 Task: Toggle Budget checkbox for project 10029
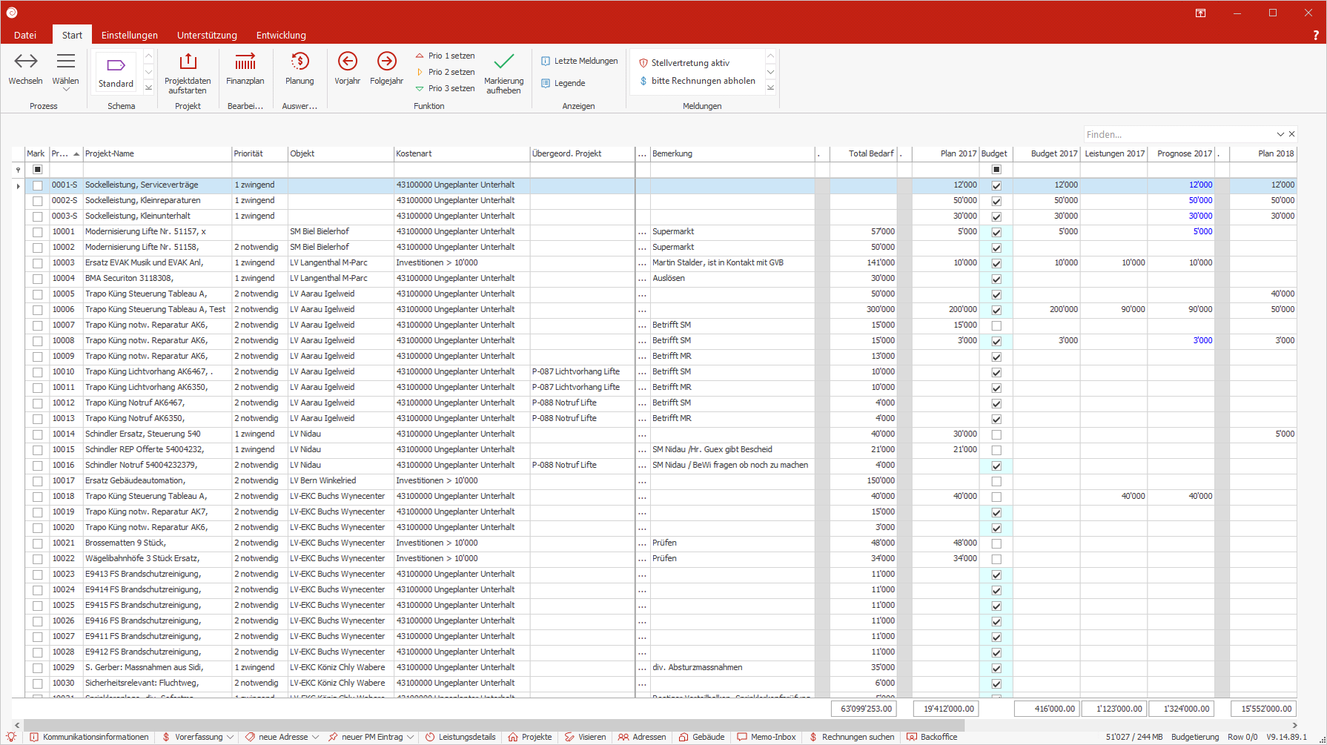996,668
